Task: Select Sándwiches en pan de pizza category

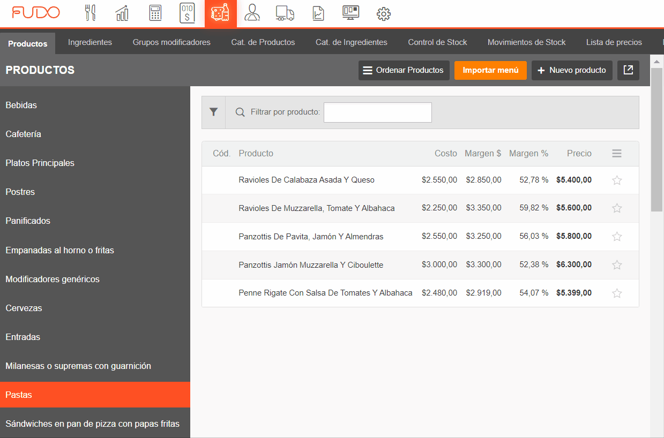Action: [95, 424]
